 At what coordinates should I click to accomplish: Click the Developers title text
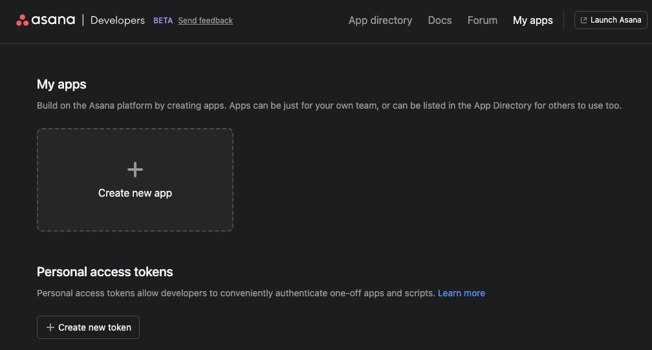(118, 21)
